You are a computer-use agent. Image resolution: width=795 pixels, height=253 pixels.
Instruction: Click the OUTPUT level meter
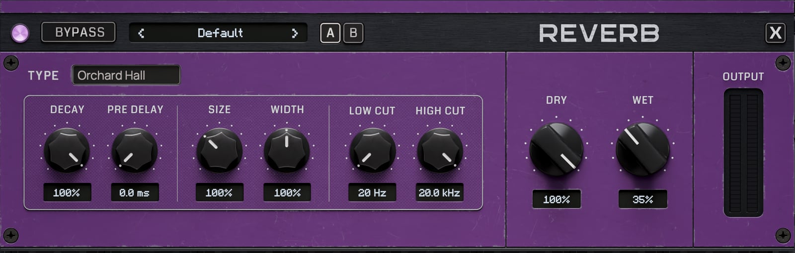click(743, 152)
